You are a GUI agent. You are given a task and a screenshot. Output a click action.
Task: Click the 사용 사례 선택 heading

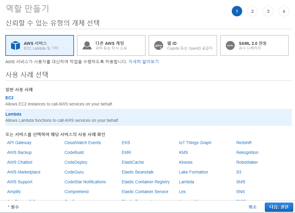coord(27,75)
